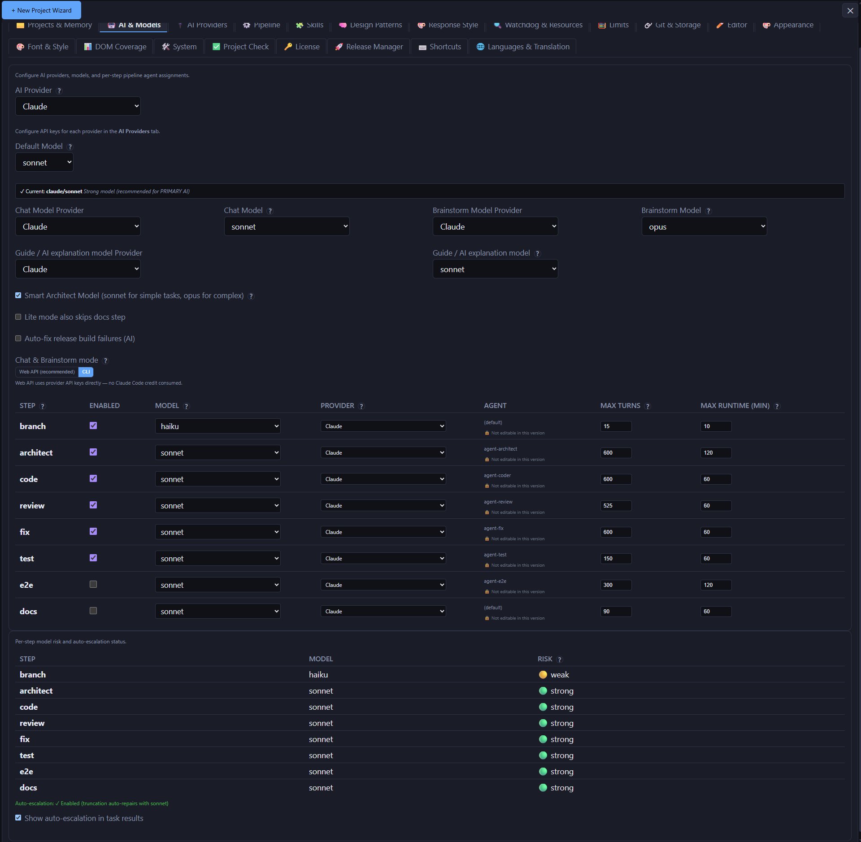Click help icon next to MAX TURNS header

click(x=648, y=406)
